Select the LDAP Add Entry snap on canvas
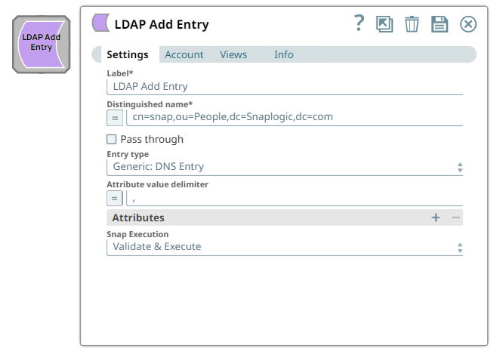Screen dimensions: 497x355 (42, 45)
